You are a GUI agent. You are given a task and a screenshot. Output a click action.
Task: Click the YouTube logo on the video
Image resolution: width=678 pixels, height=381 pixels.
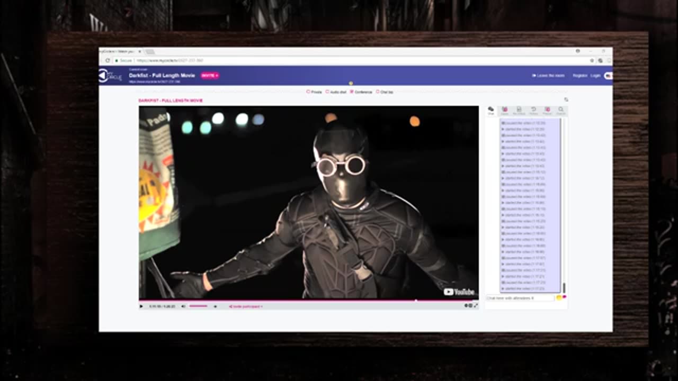click(x=459, y=292)
